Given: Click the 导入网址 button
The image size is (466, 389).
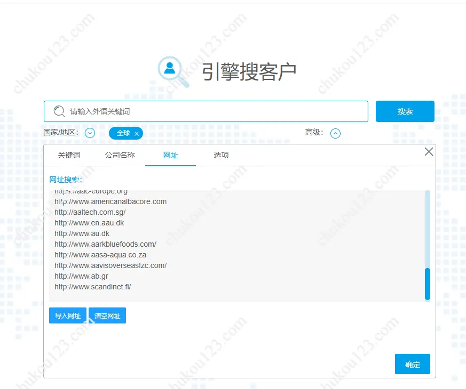Looking at the screenshot, I should (68, 316).
